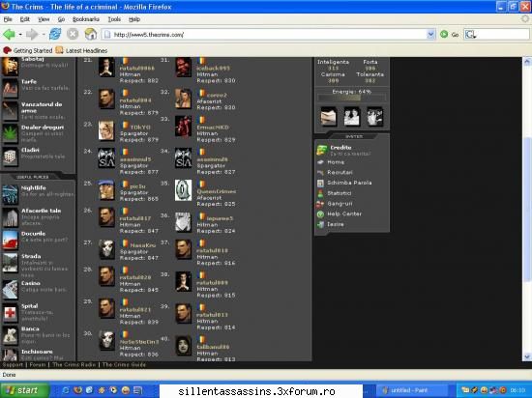The width and height of the screenshot is (532, 398).
Task: Click the Forum footer link
Action: coord(38,365)
